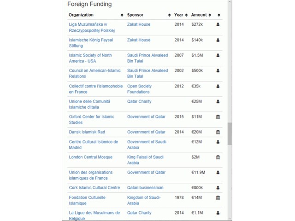Open Open Society Foundations sponsor link
295x221 pixels.
[139, 89]
